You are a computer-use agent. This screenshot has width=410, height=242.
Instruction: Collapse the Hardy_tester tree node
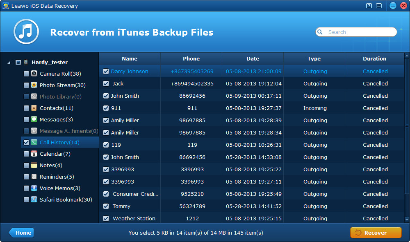pyautogui.click(x=9, y=63)
